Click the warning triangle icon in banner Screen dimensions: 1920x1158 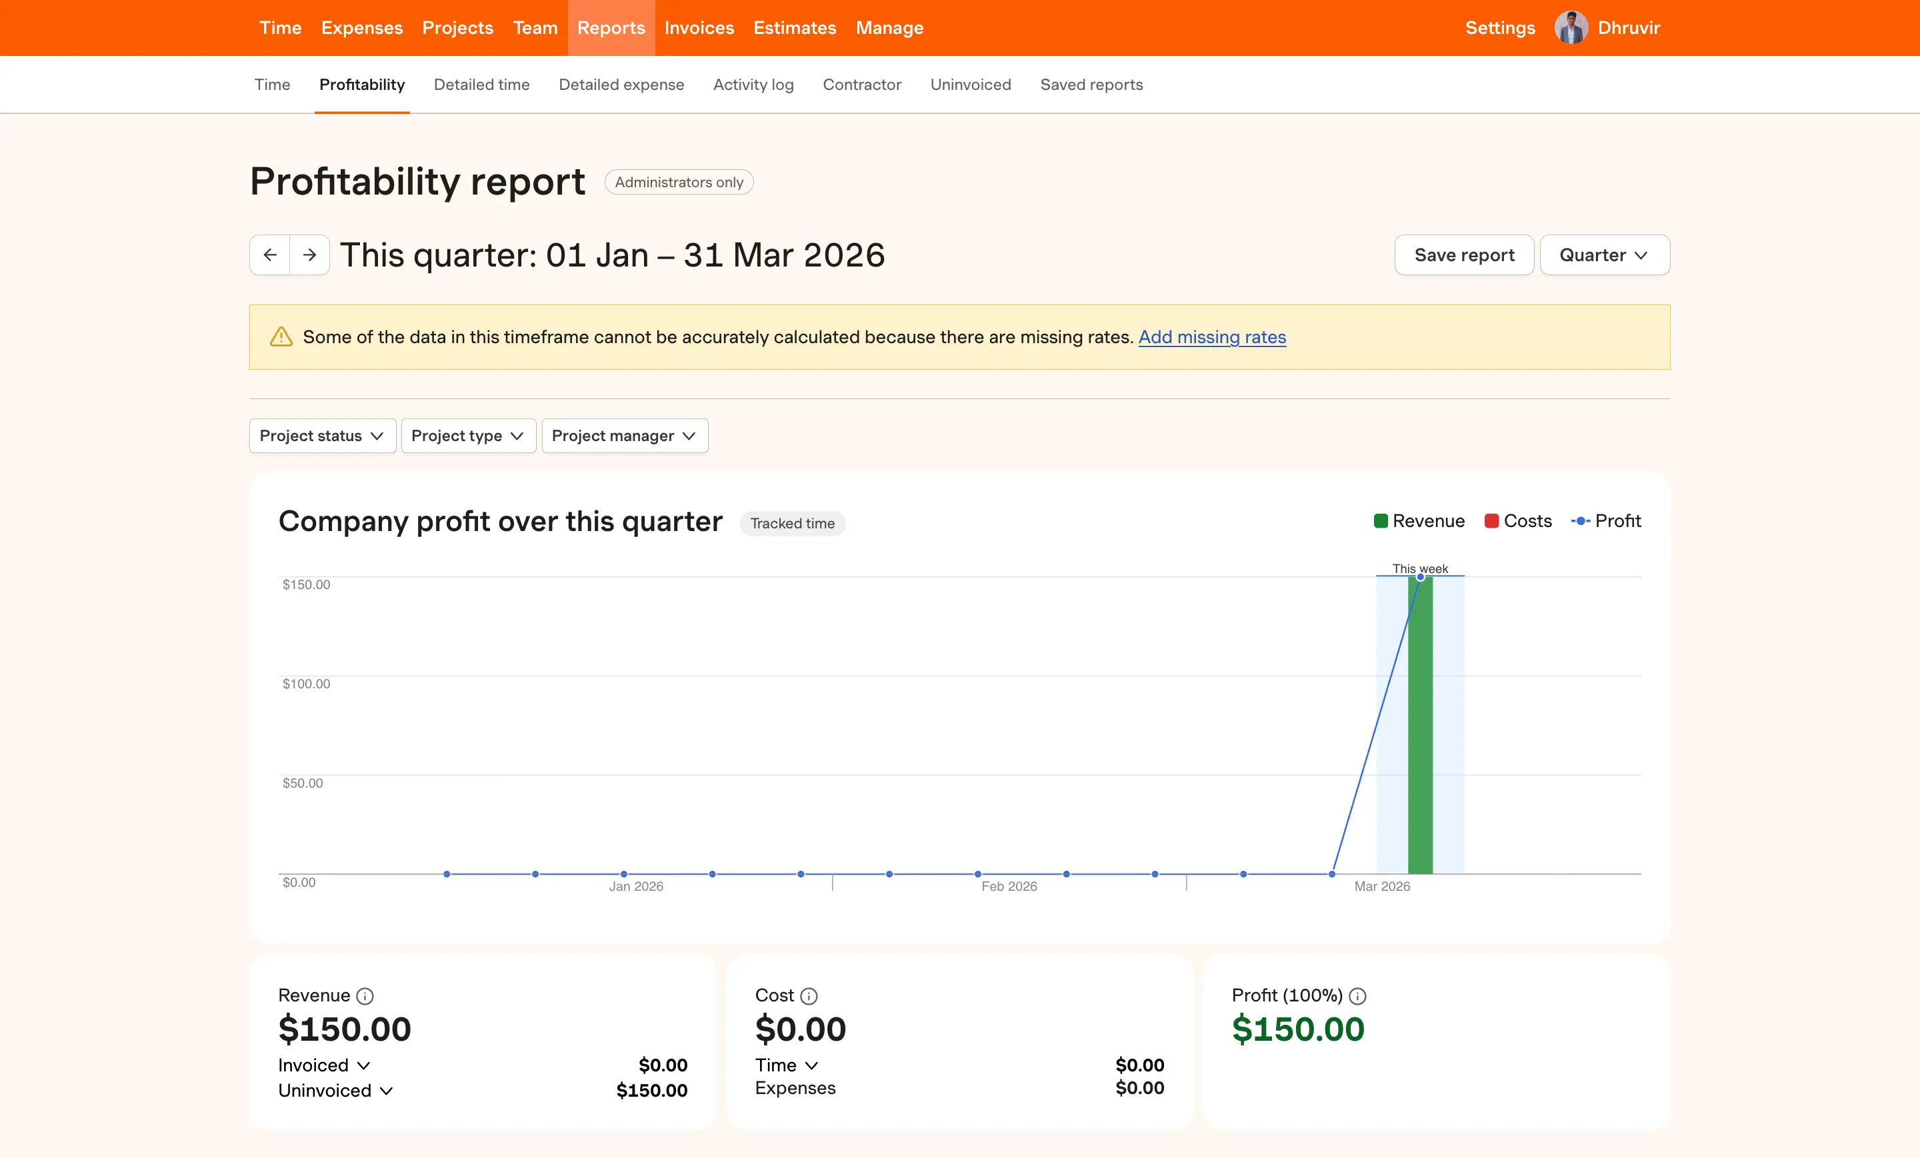point(281,337)
